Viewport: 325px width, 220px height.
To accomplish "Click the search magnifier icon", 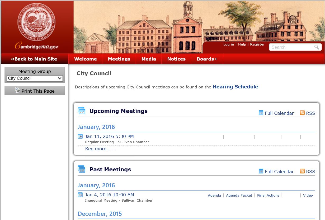I will [317, 47].
